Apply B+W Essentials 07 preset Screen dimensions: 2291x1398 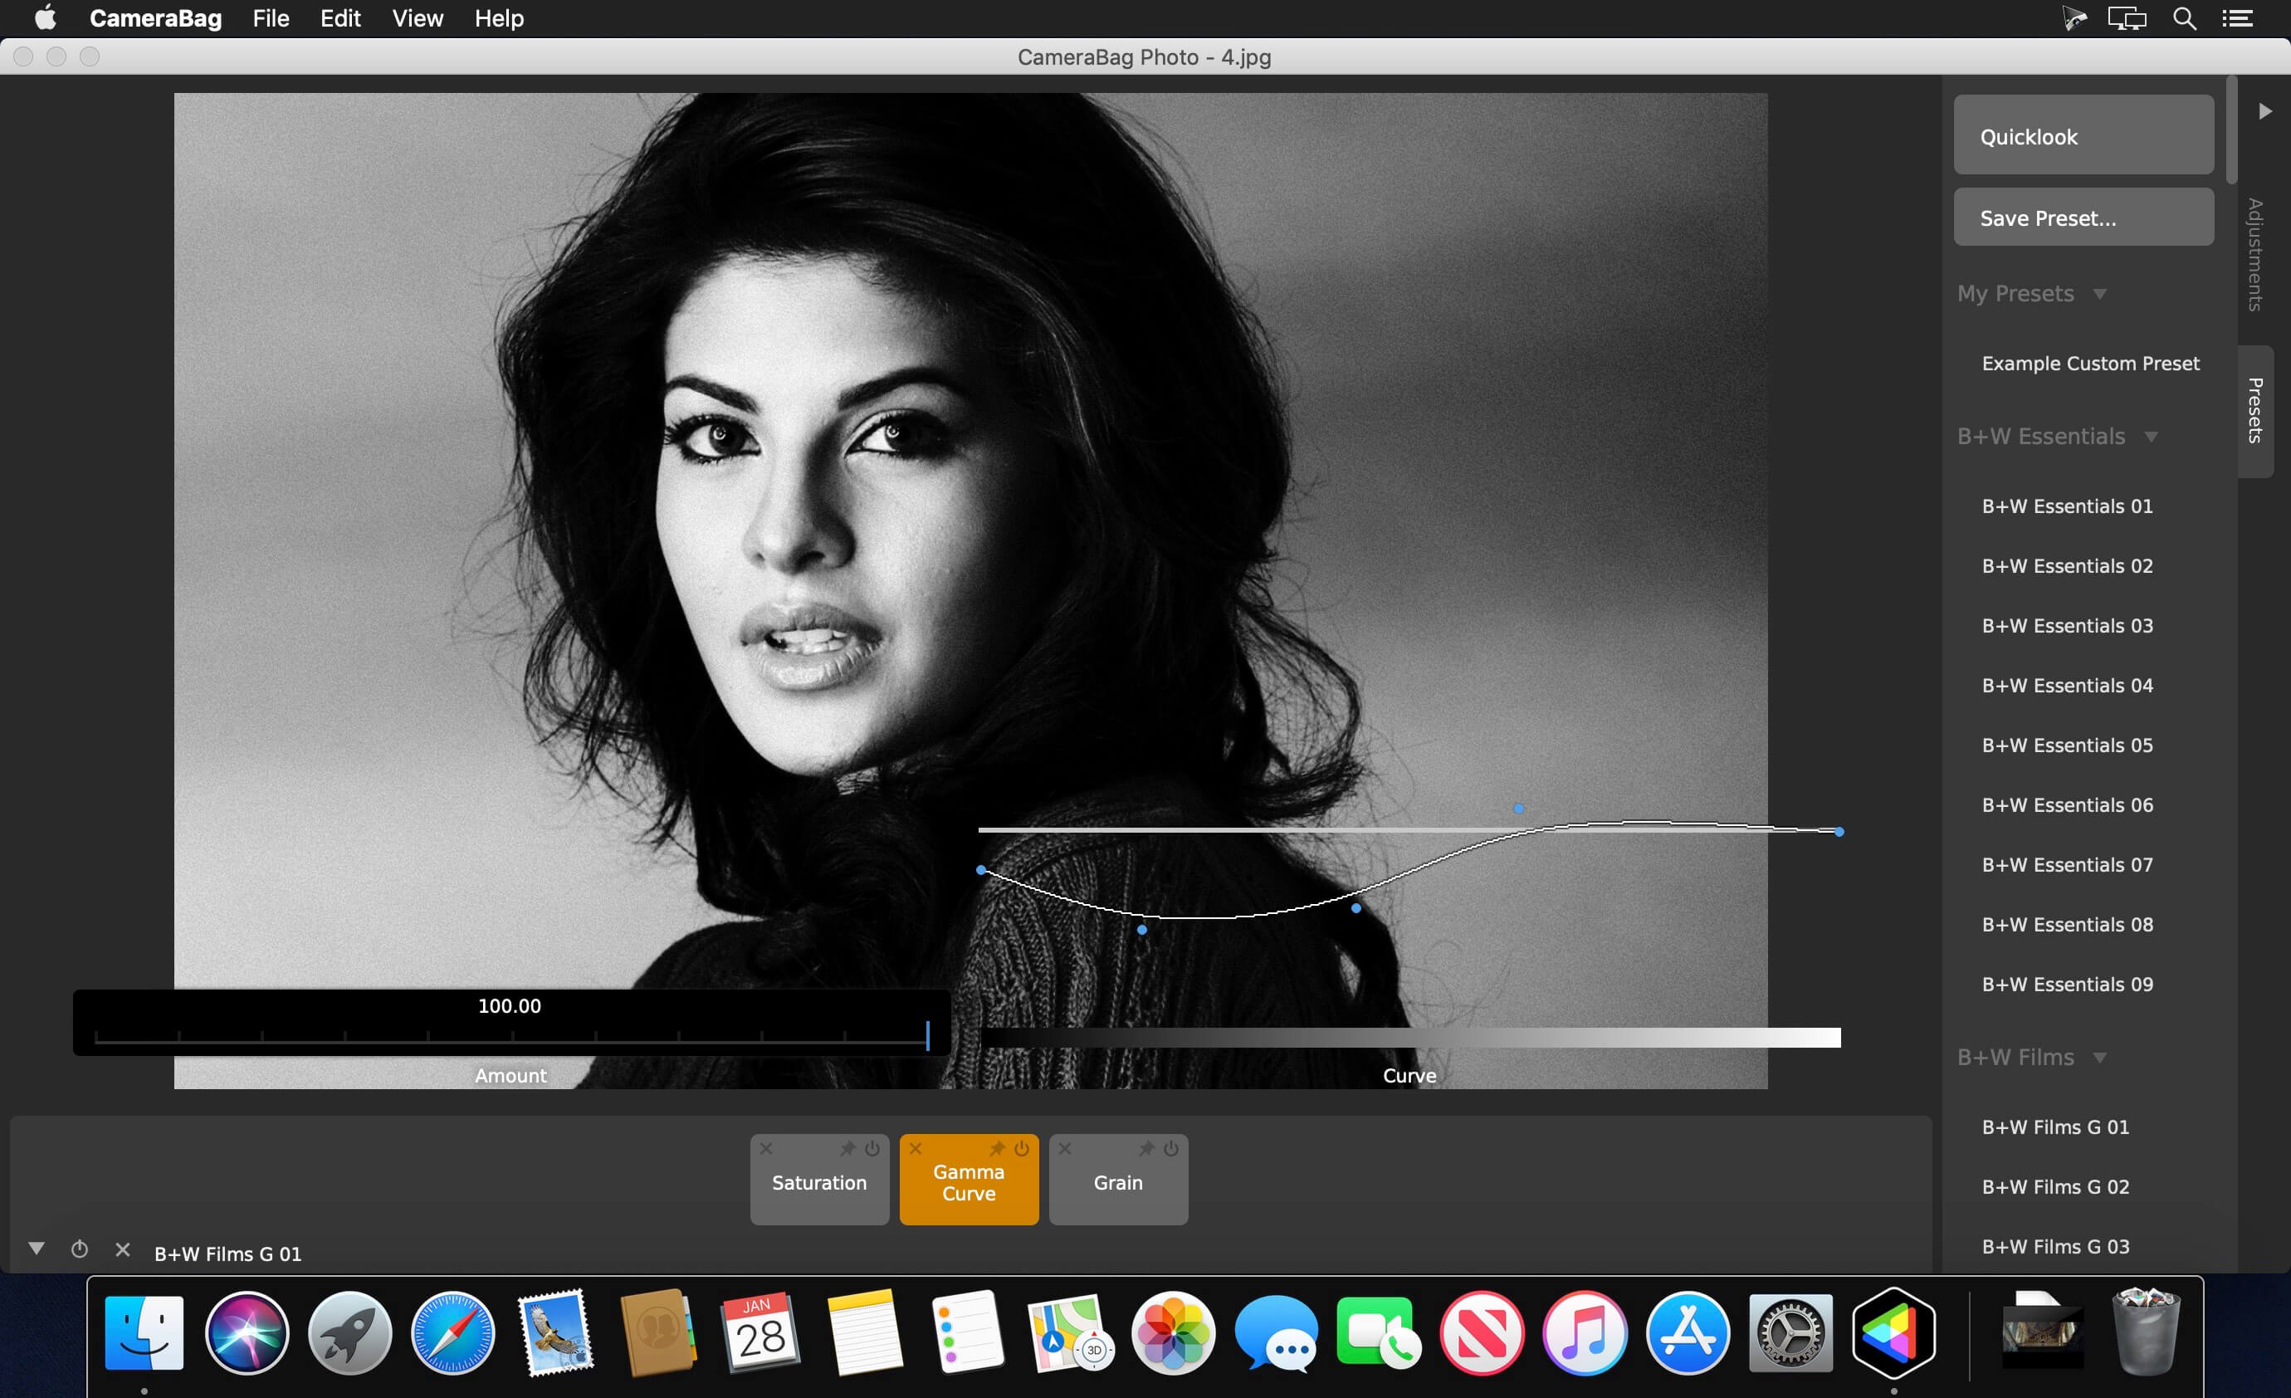point(2067,865)
